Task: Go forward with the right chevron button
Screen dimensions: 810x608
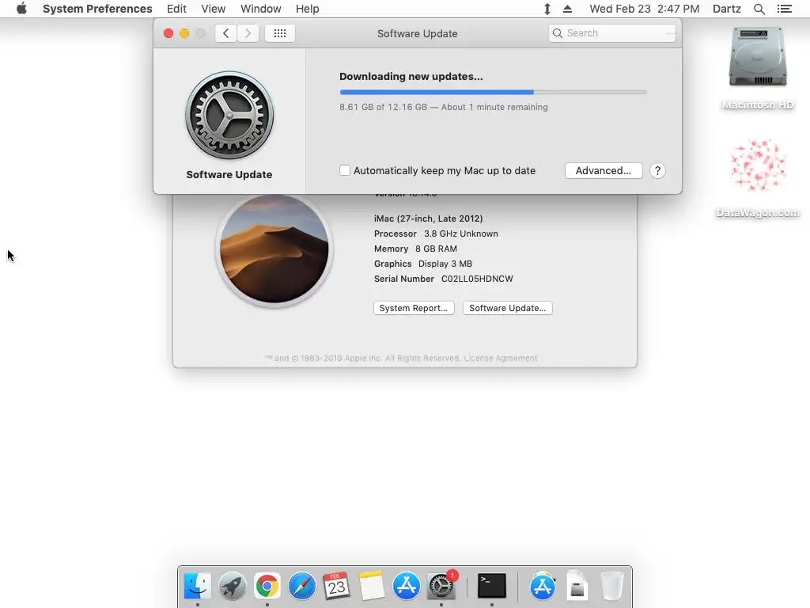Action: [248, 33]
